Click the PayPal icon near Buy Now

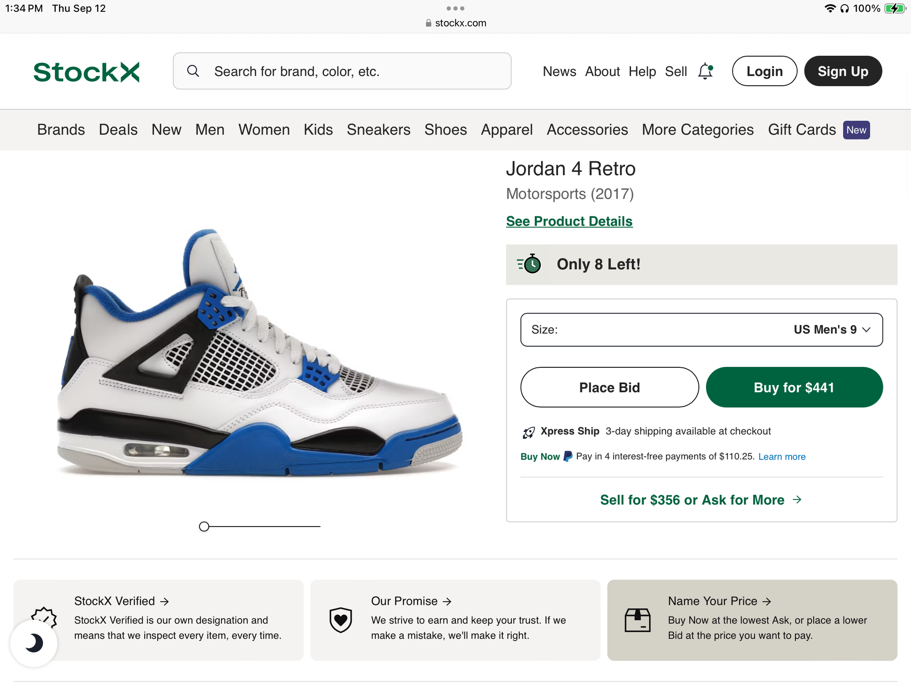tap(567, 456)
